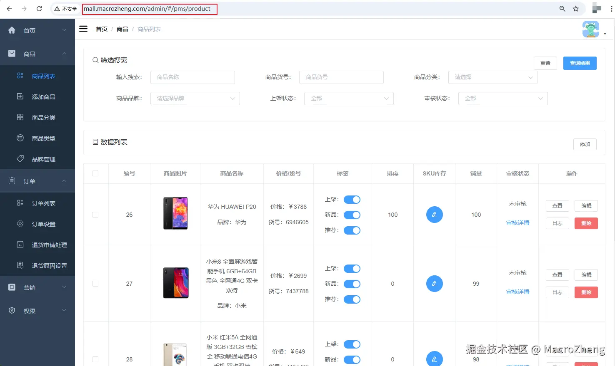The image size is (615, 366).
Task: Open 退货申请处理 in the sidebar
Action: pyautogui.click(x=37, y=245)
